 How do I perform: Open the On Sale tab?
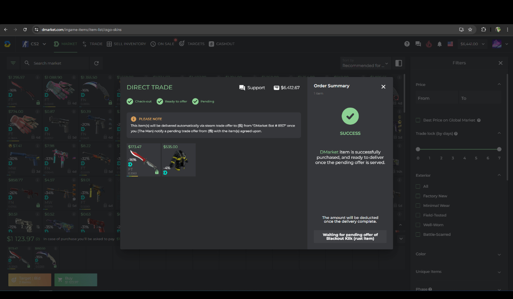pos(162,44)
